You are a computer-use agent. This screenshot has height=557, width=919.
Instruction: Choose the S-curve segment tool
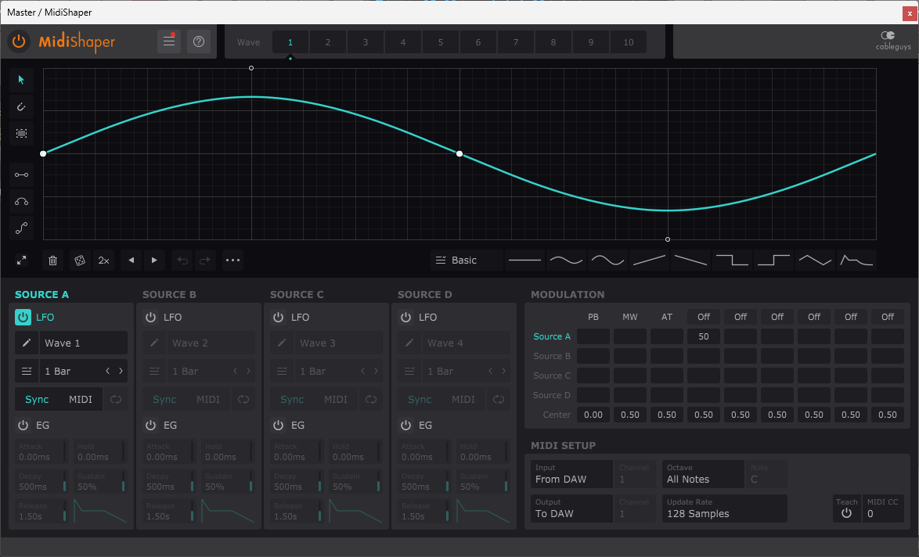pos(21,228)
